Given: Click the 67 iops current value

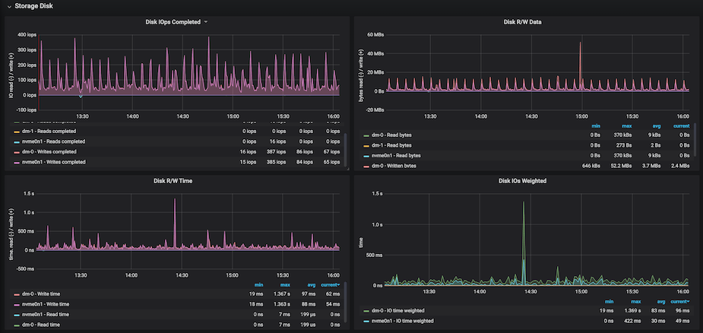Looking at the screenshot, I should (x=331, y=152).
